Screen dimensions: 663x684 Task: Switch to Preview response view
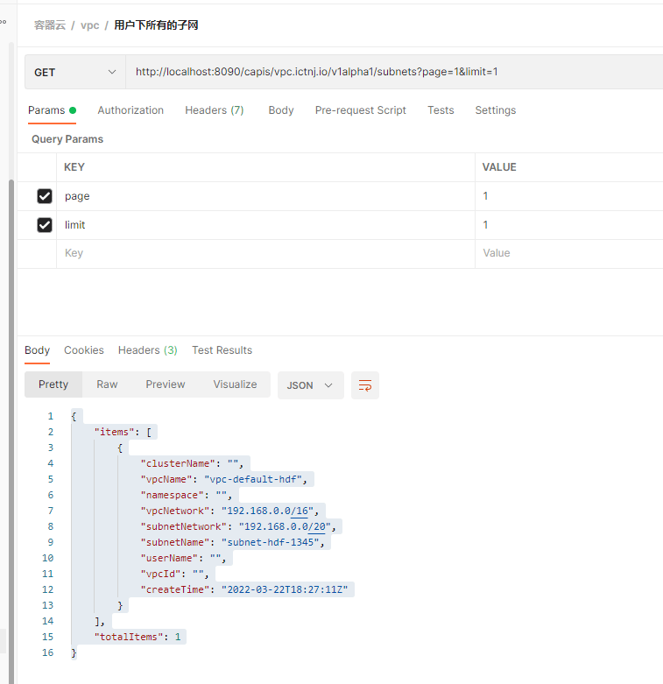[x=166, y=384]
